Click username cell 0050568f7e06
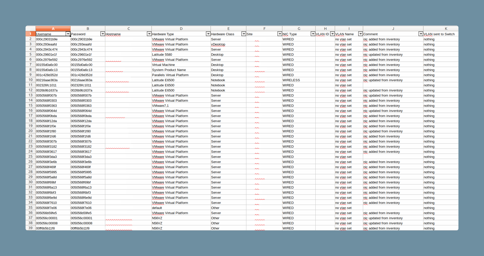The width and height of the screenshot is (484, 256). (53, 208)
